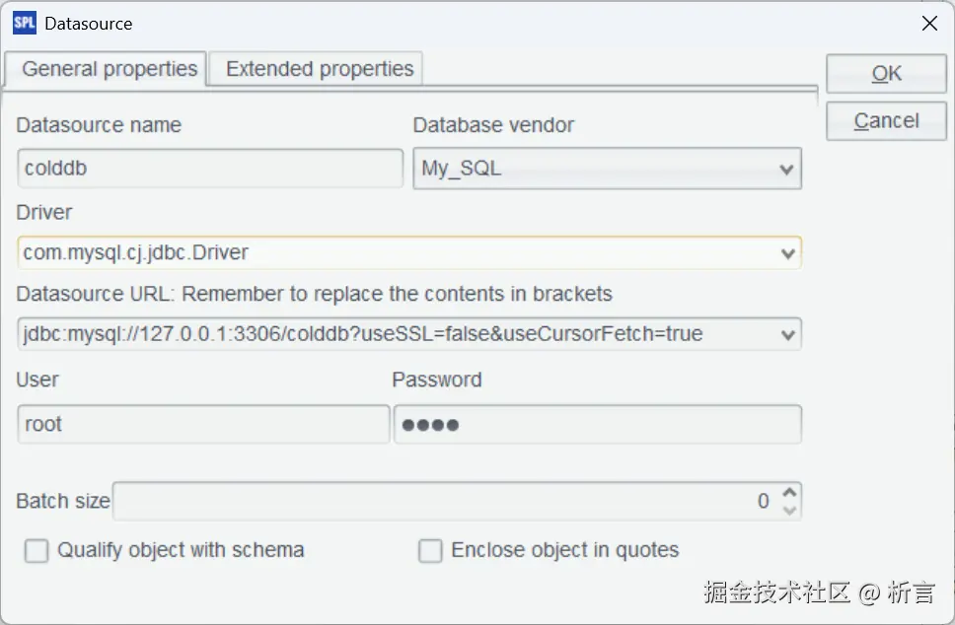Click the Datasource name field containing colddb
The image size is (955, 625).
(209, 169)
